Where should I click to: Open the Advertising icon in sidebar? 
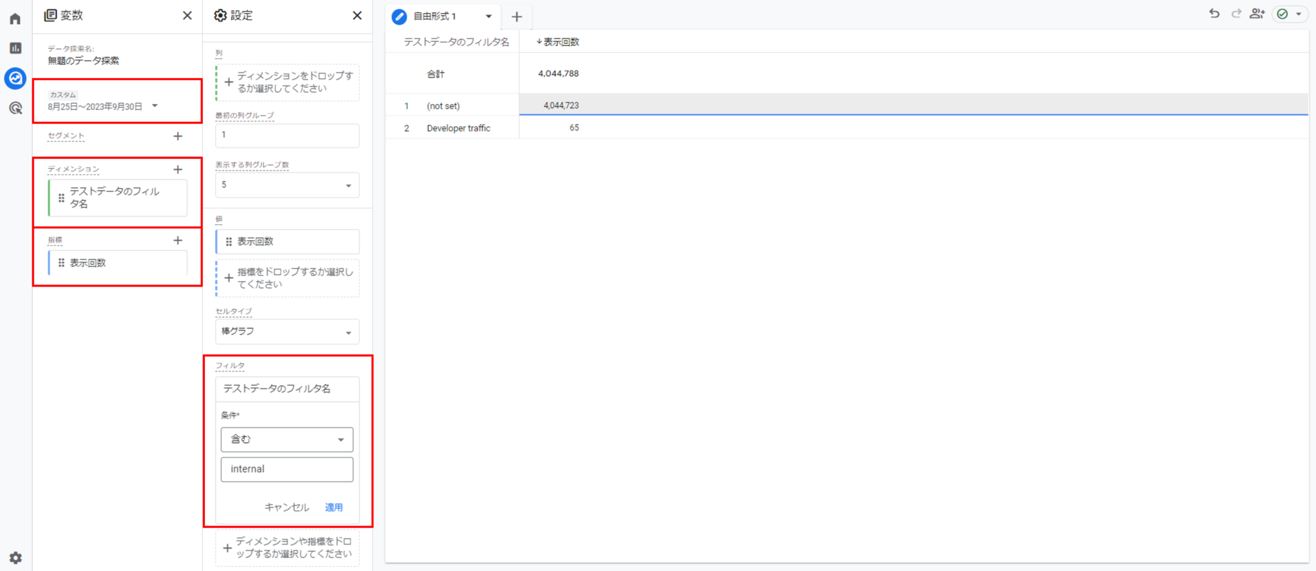tap(15, 108)
